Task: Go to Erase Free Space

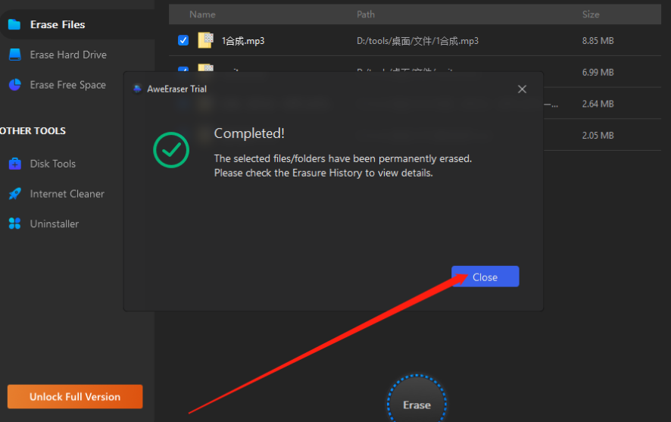Action: 67,85
